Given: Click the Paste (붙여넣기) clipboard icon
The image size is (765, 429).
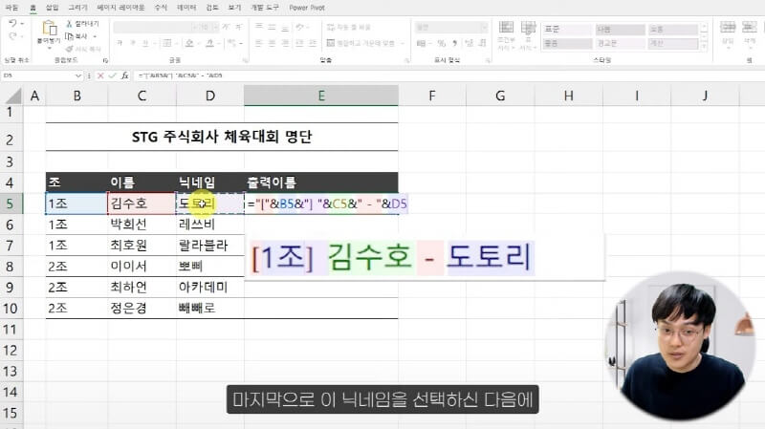Looking at the screenshot, I should (x=49, y=28).
